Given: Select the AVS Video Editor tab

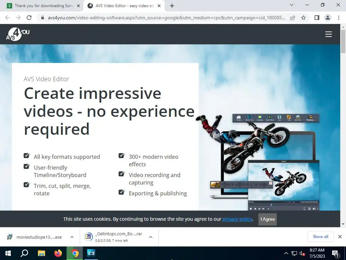Looking at the screenshot, I should coord(124,6).
